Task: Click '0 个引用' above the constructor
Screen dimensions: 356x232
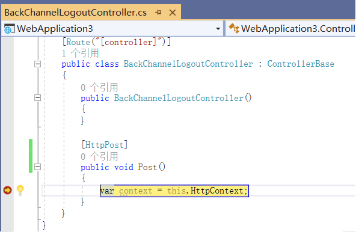Action: click(x=99, y=87)
